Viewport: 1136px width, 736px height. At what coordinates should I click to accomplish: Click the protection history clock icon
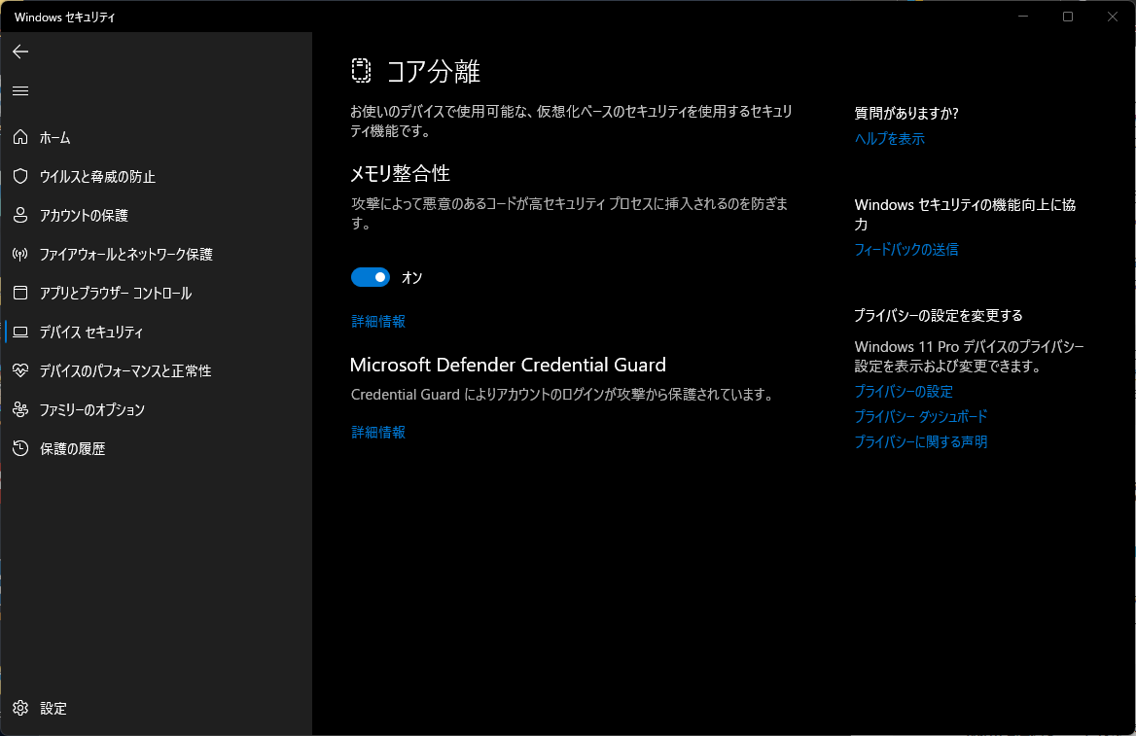pyautogui.click(x=20, y=448)
